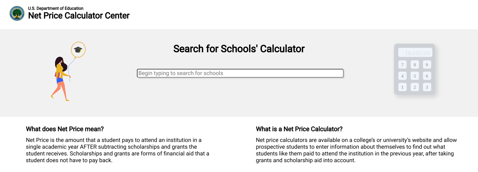Image resolution: width=478 pixels, height=172 pixels.
Task: Click the gray calculator illustration
Action: point(415,70)
